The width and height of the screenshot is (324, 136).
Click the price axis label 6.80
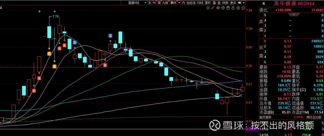[249, 47]
